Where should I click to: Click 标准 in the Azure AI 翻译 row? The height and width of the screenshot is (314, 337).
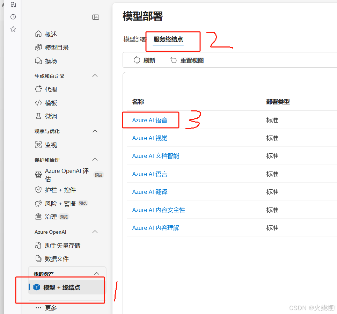tap(272, 192)
